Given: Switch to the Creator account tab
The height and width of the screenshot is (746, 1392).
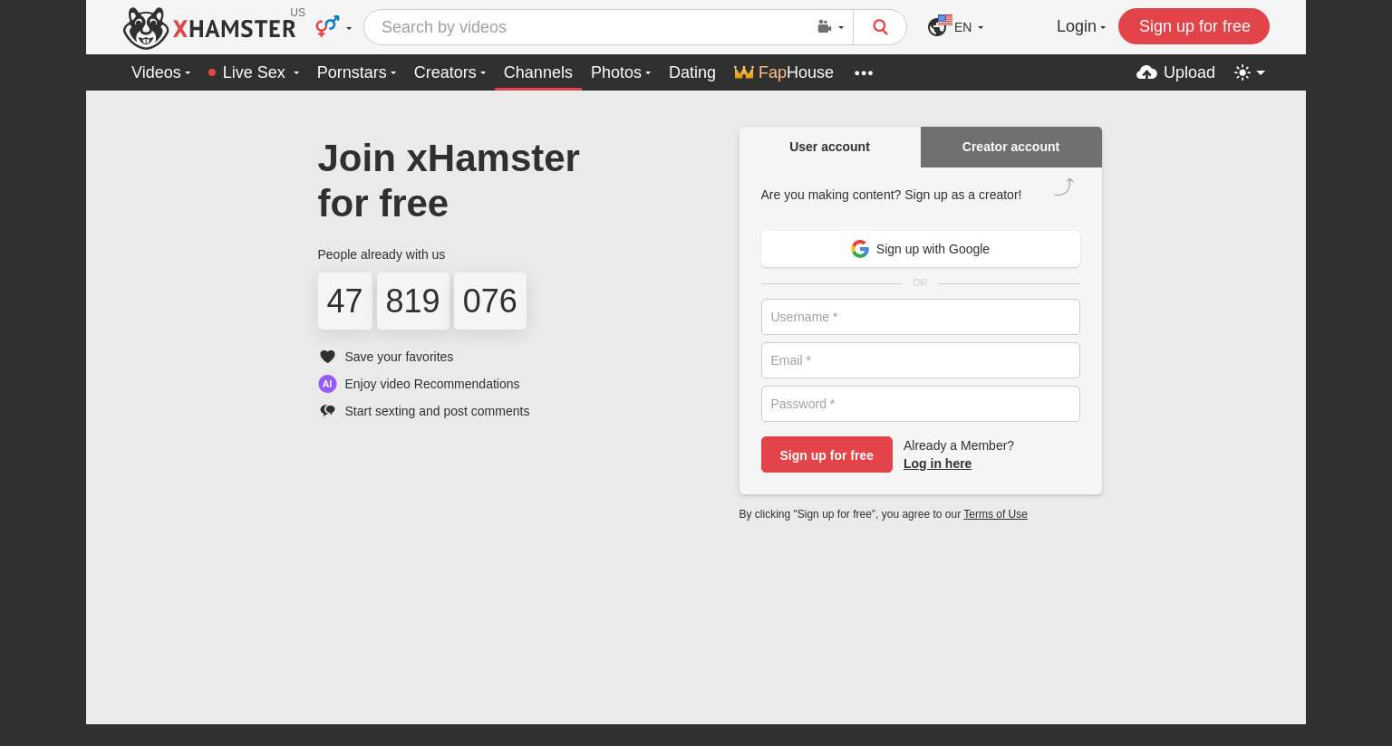Looking at the screenshot, I should (x=1010, y=147).
